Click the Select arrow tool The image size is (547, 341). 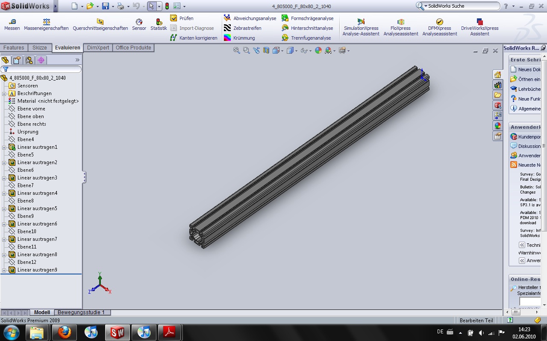[152, 6]
